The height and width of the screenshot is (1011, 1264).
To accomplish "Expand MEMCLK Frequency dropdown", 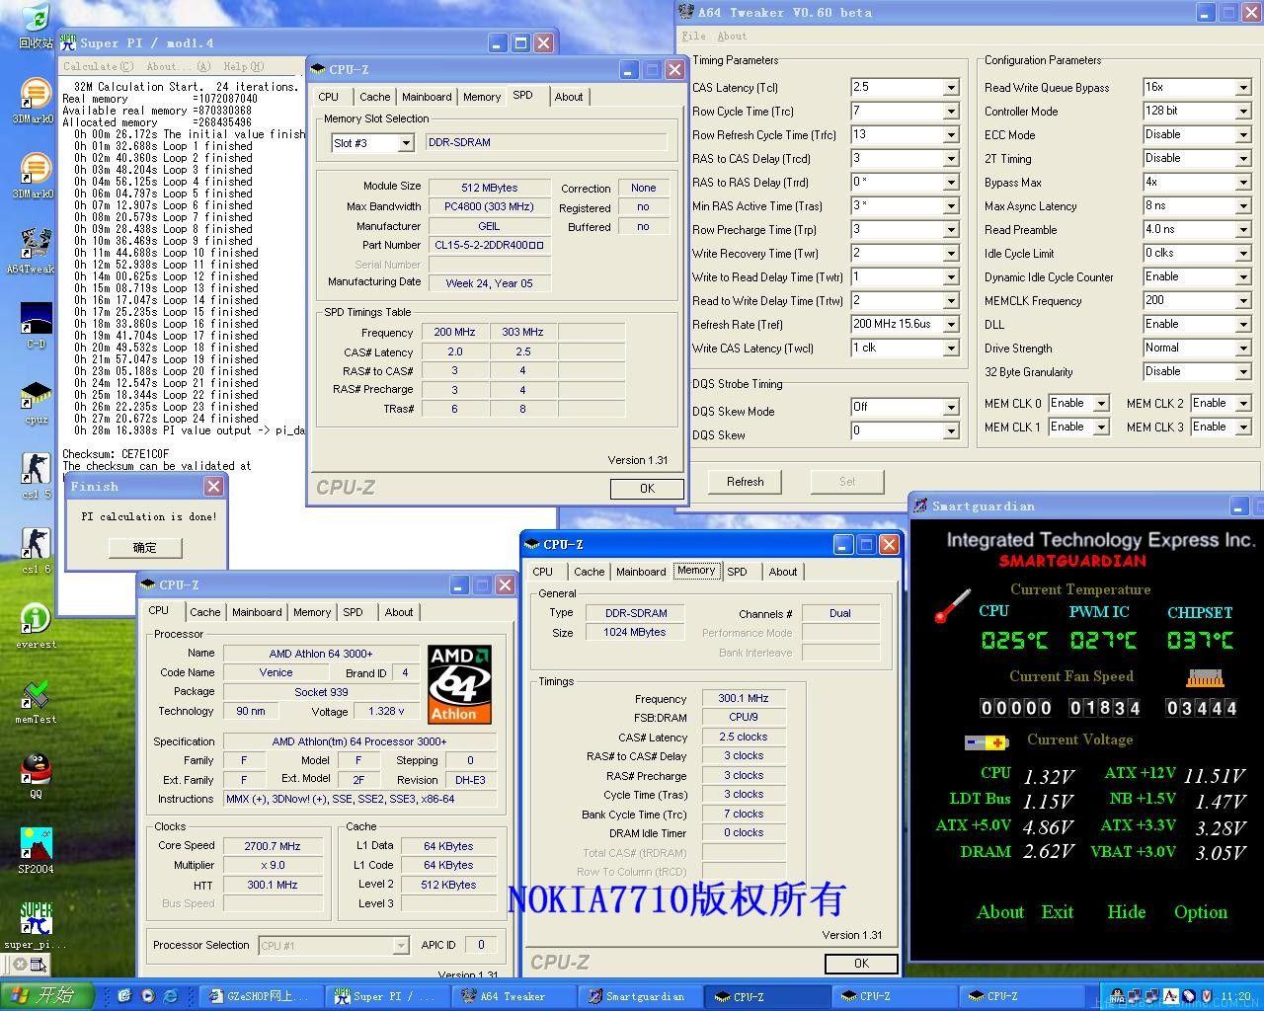I will [x=1242, y=301].
